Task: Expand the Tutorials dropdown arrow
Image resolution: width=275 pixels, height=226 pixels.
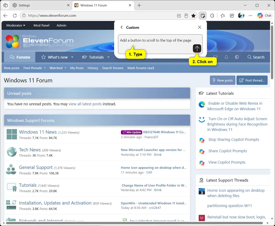Action: (x=108, y=57)
